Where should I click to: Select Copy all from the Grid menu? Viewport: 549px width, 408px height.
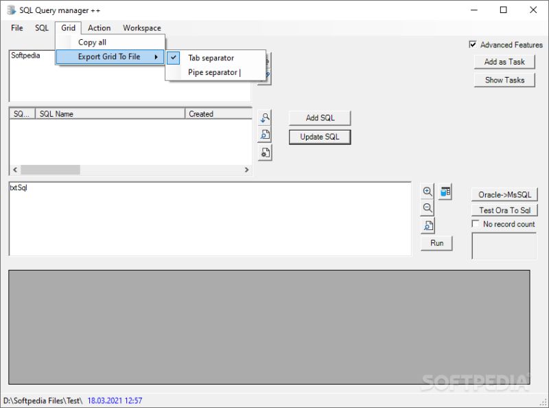(x=91, y=42)
